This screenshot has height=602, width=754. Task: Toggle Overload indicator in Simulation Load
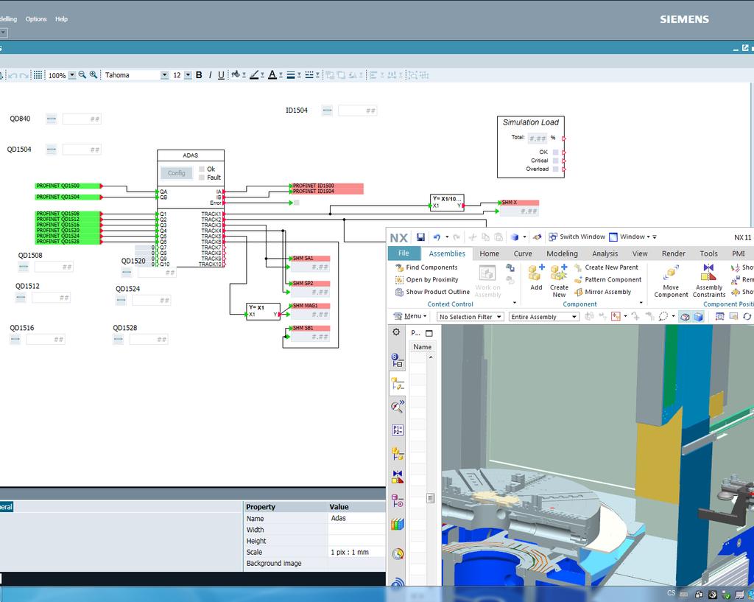point(555,169)
